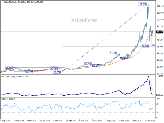Select the 61.8 Fibonacci level label
The width and height of the screenshot is (164, 123).
[x=153, y=45]
